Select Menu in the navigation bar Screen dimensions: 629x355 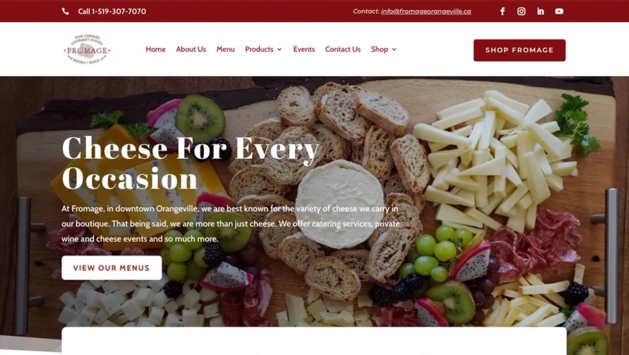tap(225, 49)
